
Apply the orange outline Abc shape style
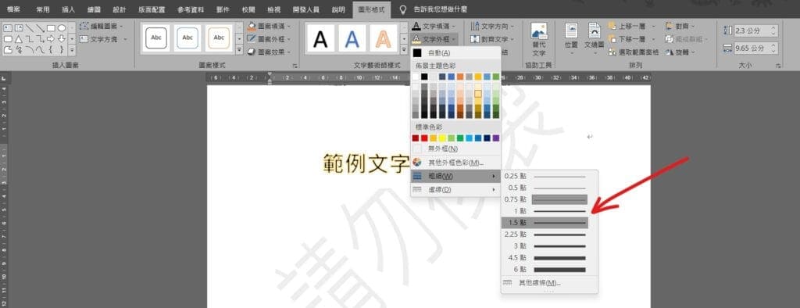[219, 38]
